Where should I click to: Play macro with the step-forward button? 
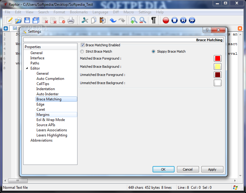pos(183,20)
